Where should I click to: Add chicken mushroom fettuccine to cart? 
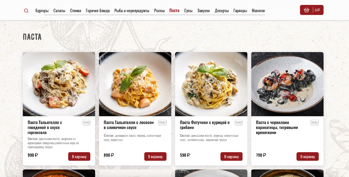coord(232,157)
